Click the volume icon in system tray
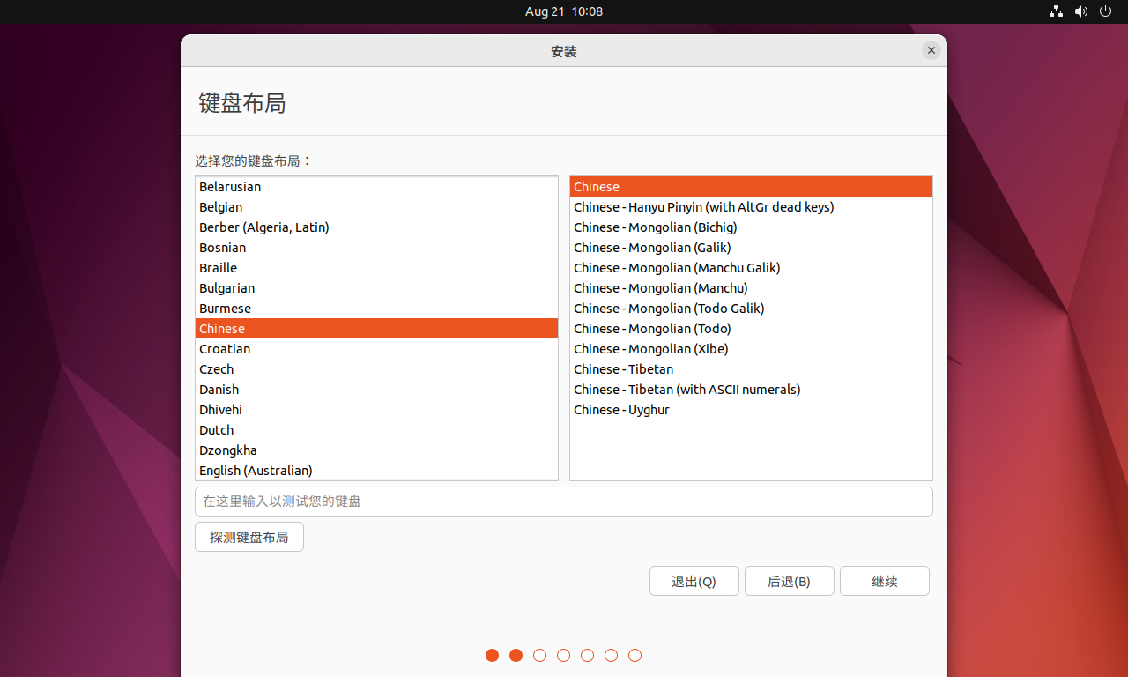The width and height of the screenshot is (1128, 677). (1080, 11)
